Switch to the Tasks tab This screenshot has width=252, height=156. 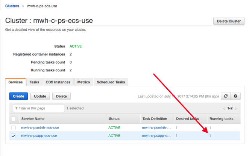(34, 82)
